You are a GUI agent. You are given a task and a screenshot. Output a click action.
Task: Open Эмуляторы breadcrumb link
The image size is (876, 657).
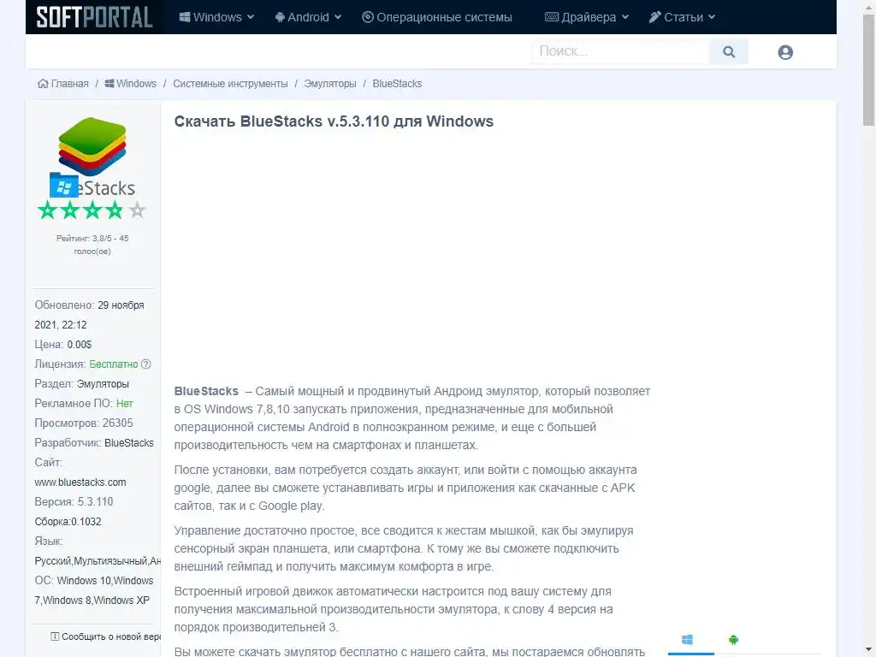[330, 84]
